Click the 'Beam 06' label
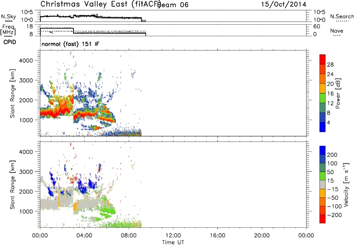Viewport: 354px width, 245px height. click(x=173, y=5)
